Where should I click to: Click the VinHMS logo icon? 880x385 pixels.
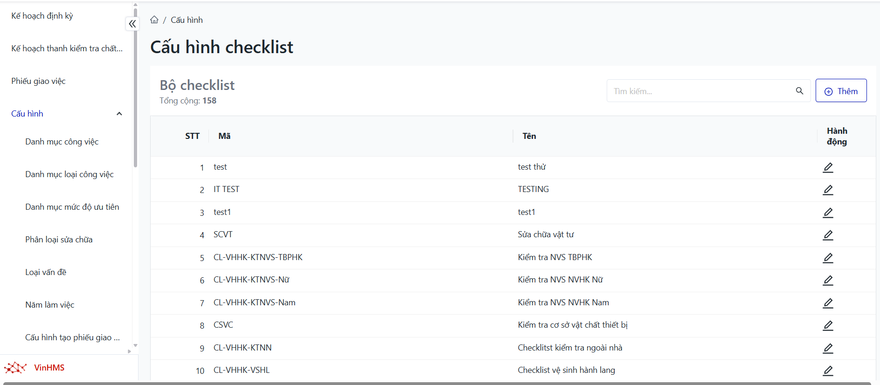click(x=15, y=368)
